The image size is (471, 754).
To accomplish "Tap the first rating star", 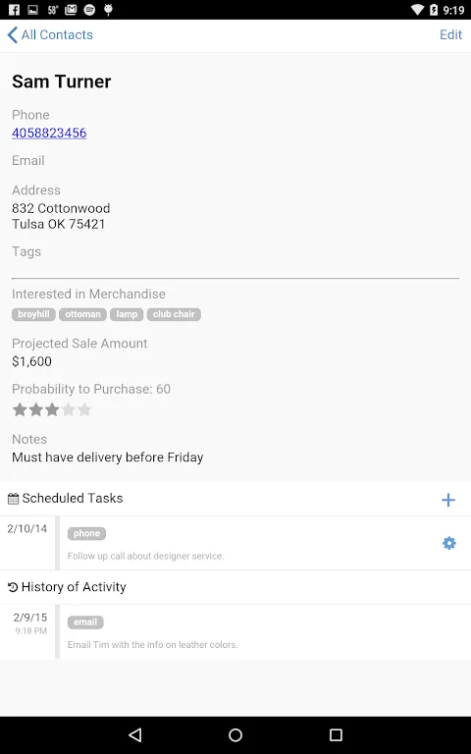I will coord(20,409).
